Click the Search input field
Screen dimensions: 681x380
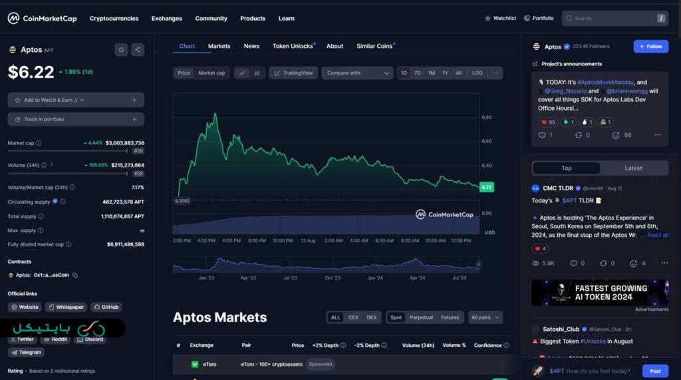pyautogui.click(x=612, y=19)
